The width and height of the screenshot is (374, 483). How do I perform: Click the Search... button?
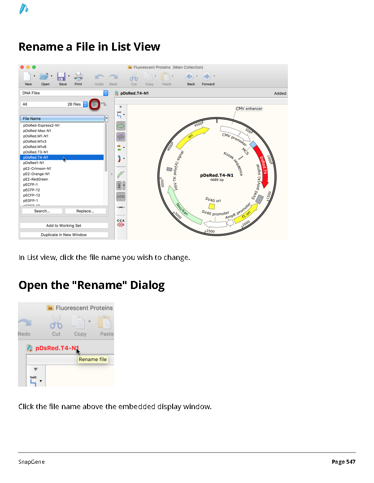42,211
